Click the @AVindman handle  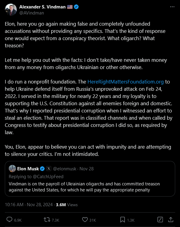click(32, 13)
